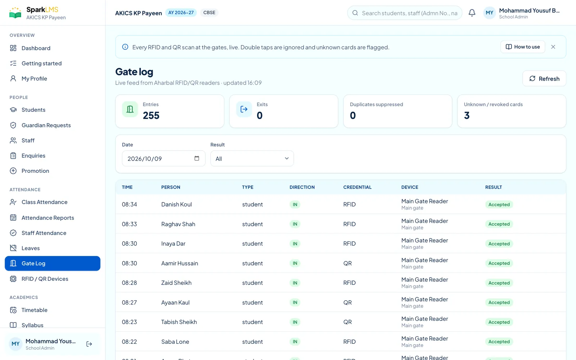The image size is (576, 360).
Task: Open Staff Attendance check-circle icon
Action: (x=13, y=233)
